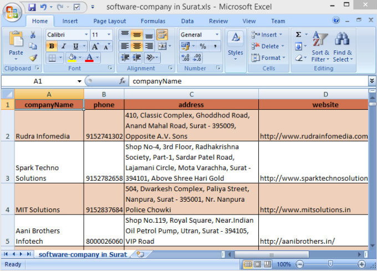377x271 pixels.
Task: Toggle Italic formatting
Action: [x=63, y=46]
